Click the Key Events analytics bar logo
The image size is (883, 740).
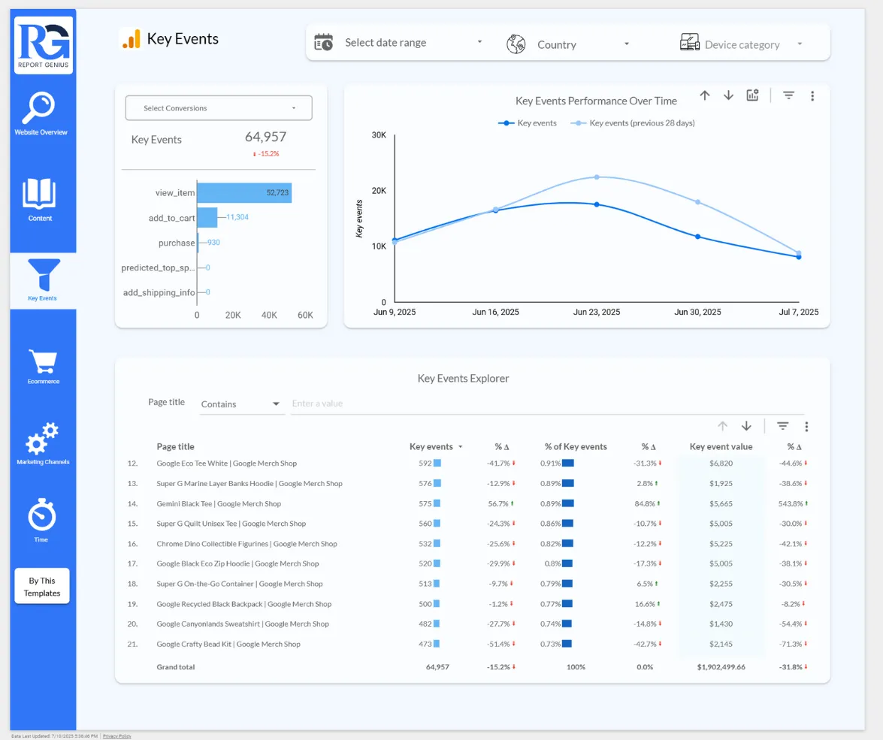[132, 39]
